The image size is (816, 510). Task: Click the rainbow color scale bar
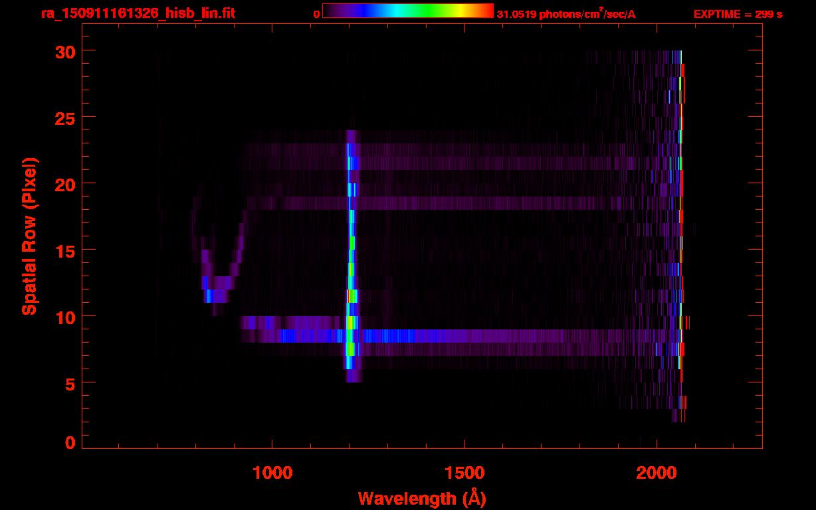click(407, 11)
